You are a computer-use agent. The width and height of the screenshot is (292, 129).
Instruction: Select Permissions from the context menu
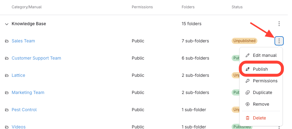(x=265, y=81)
